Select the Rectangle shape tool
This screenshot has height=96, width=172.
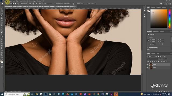2,50
